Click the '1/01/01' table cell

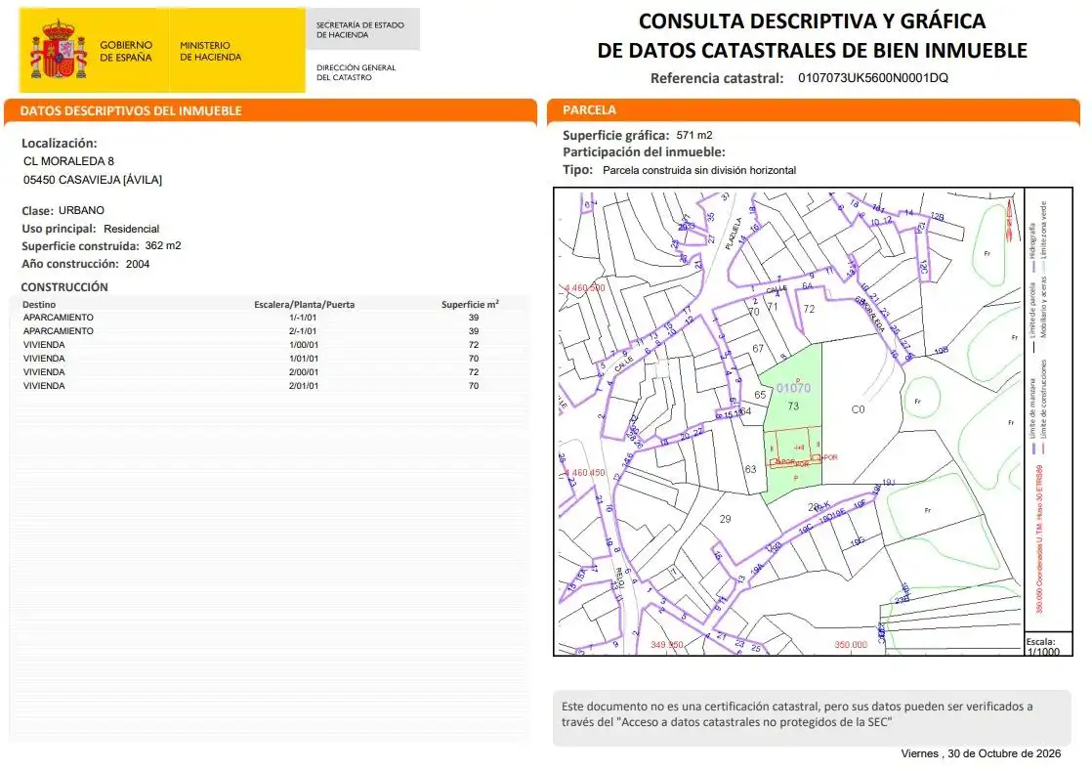(x=304, y=359)
